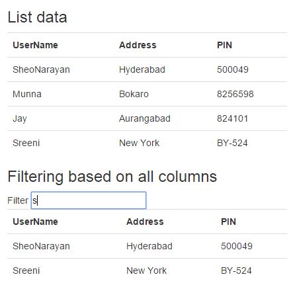Click the Filter text input field
The image size is (289, 287).
89,200
